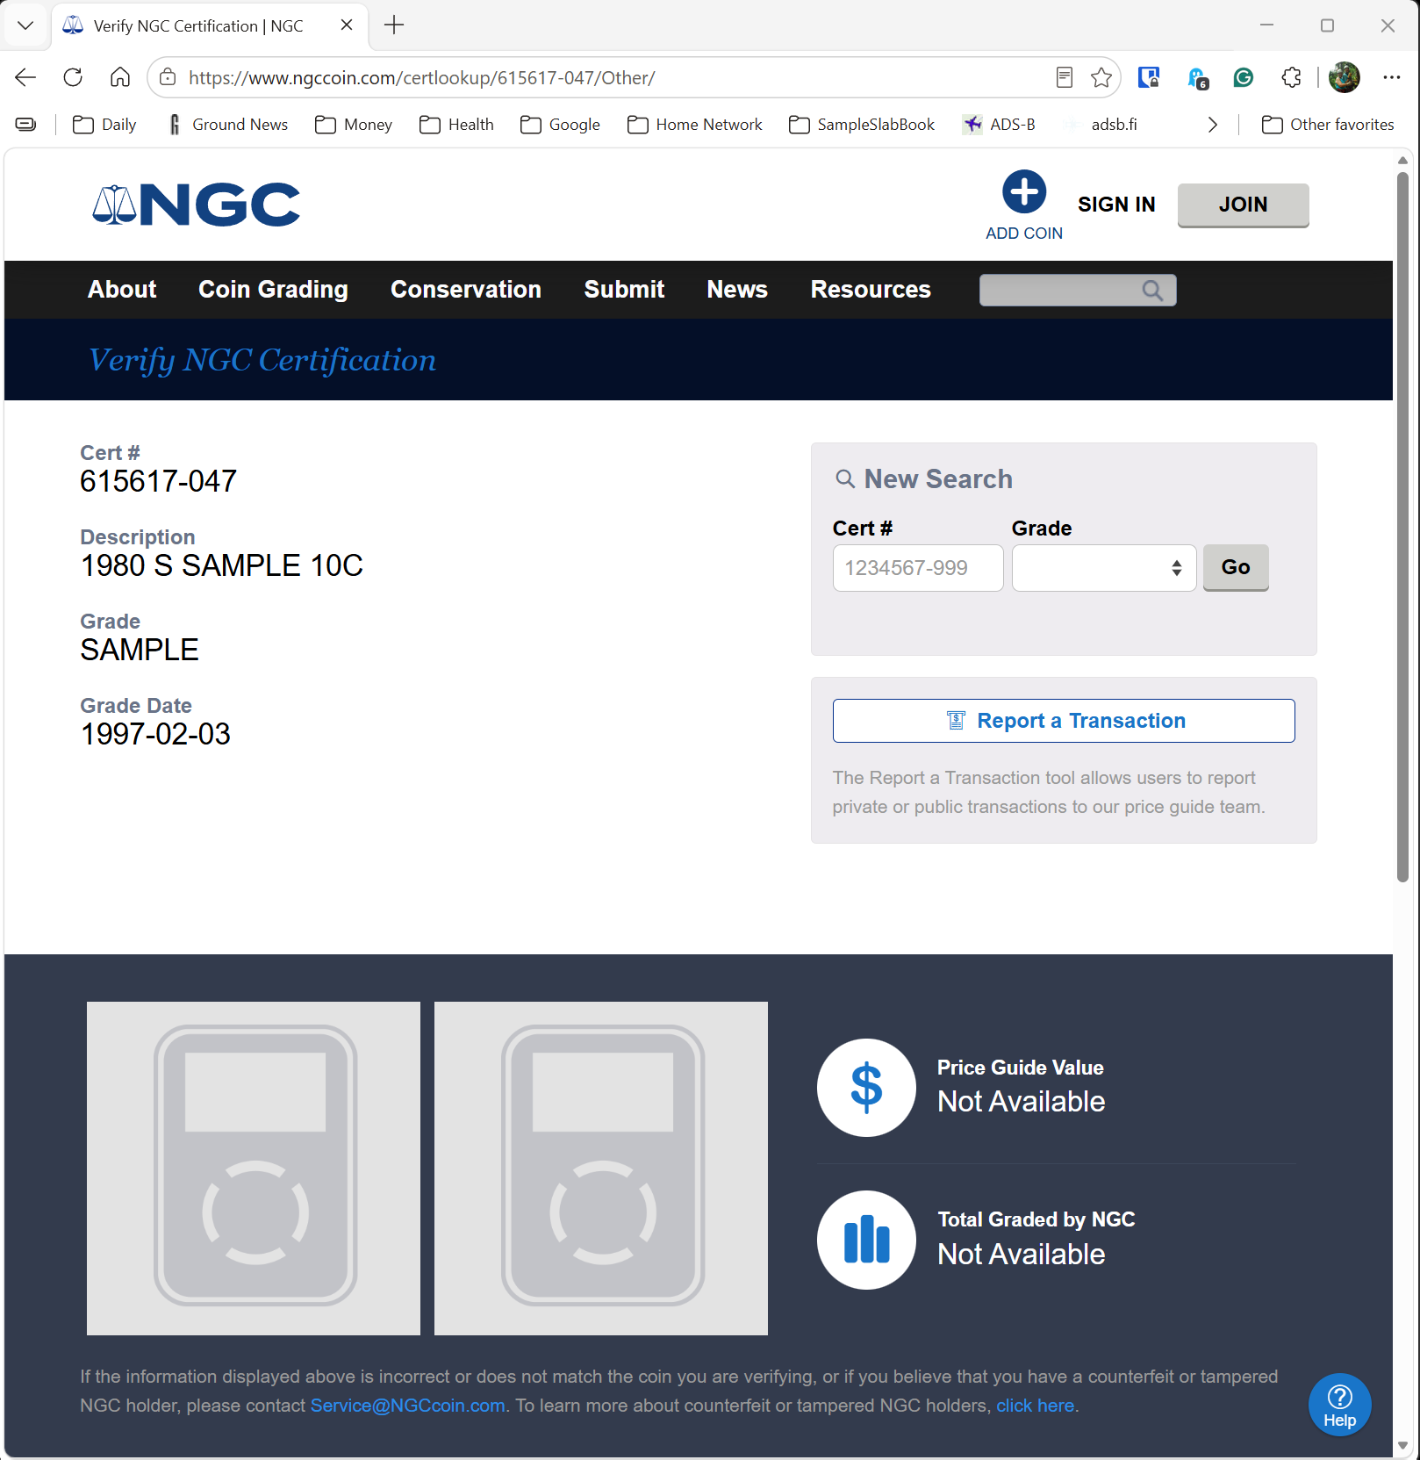Open the Conservation menu
Screen dimensions: 1420x1460
click(466, 290)
